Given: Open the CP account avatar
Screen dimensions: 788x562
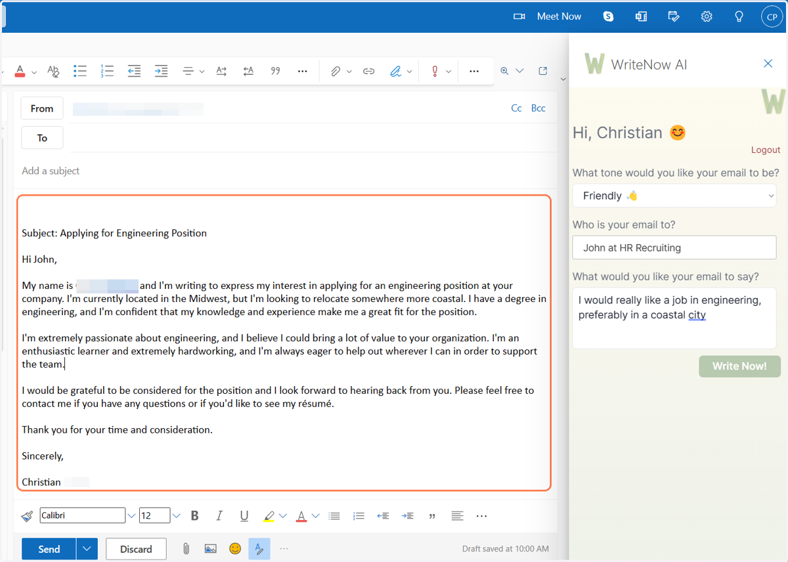Looking at the screenshot, I should 772,17.
